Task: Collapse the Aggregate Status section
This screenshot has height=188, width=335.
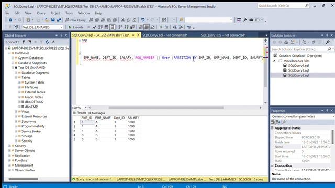Action: click(272, 128)
